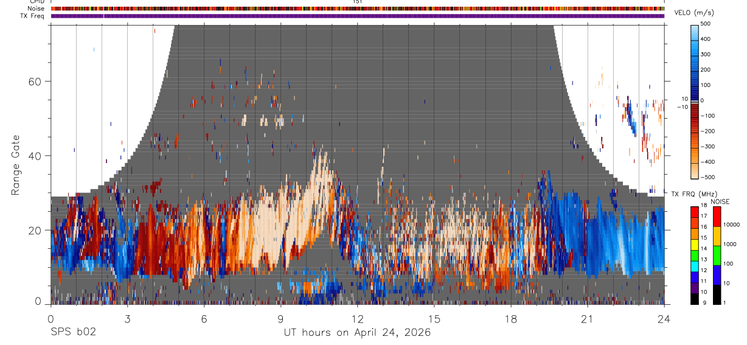Pick the red 17–18 MHz swatch in TX FRQ legend
This screenshot has width=747, height=345.
pos(695,212)
